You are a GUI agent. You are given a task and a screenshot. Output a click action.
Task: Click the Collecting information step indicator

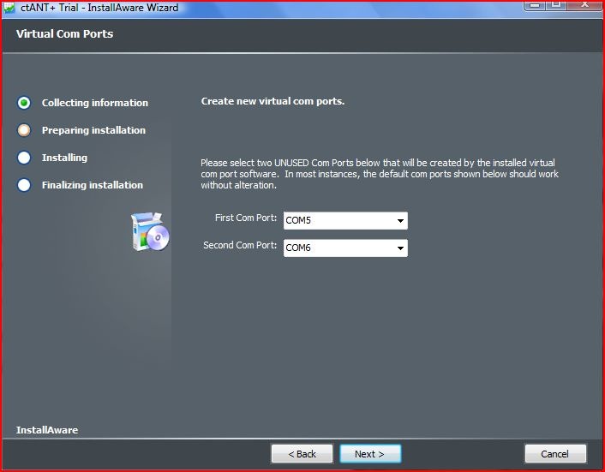pyautogui.click(x=24, y=103)
